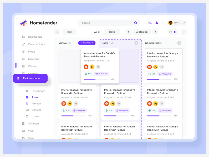Click the purple back arrow beside Task
Screen dimensions: 209x157
point(57,32)
